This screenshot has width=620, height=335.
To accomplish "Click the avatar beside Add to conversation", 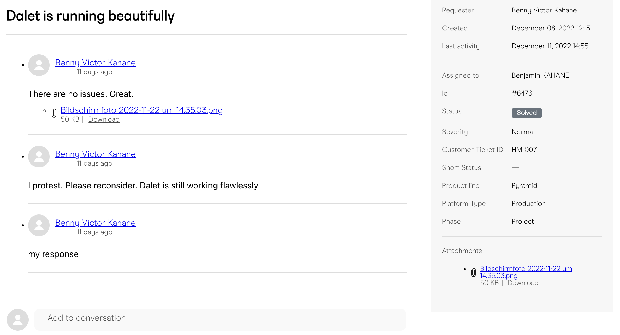I will point(18,320).
